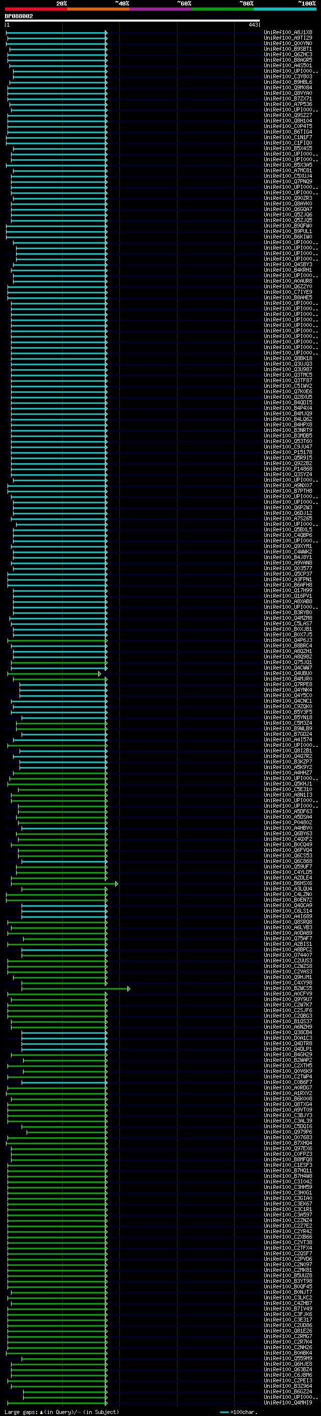The image size is (321, 1416).
Task: Select hit UniRef100_A7P536
Action: (288, 104)
